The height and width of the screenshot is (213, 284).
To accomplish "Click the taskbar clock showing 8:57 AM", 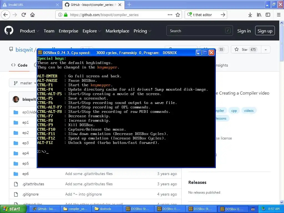I will (x=274, y=209).
